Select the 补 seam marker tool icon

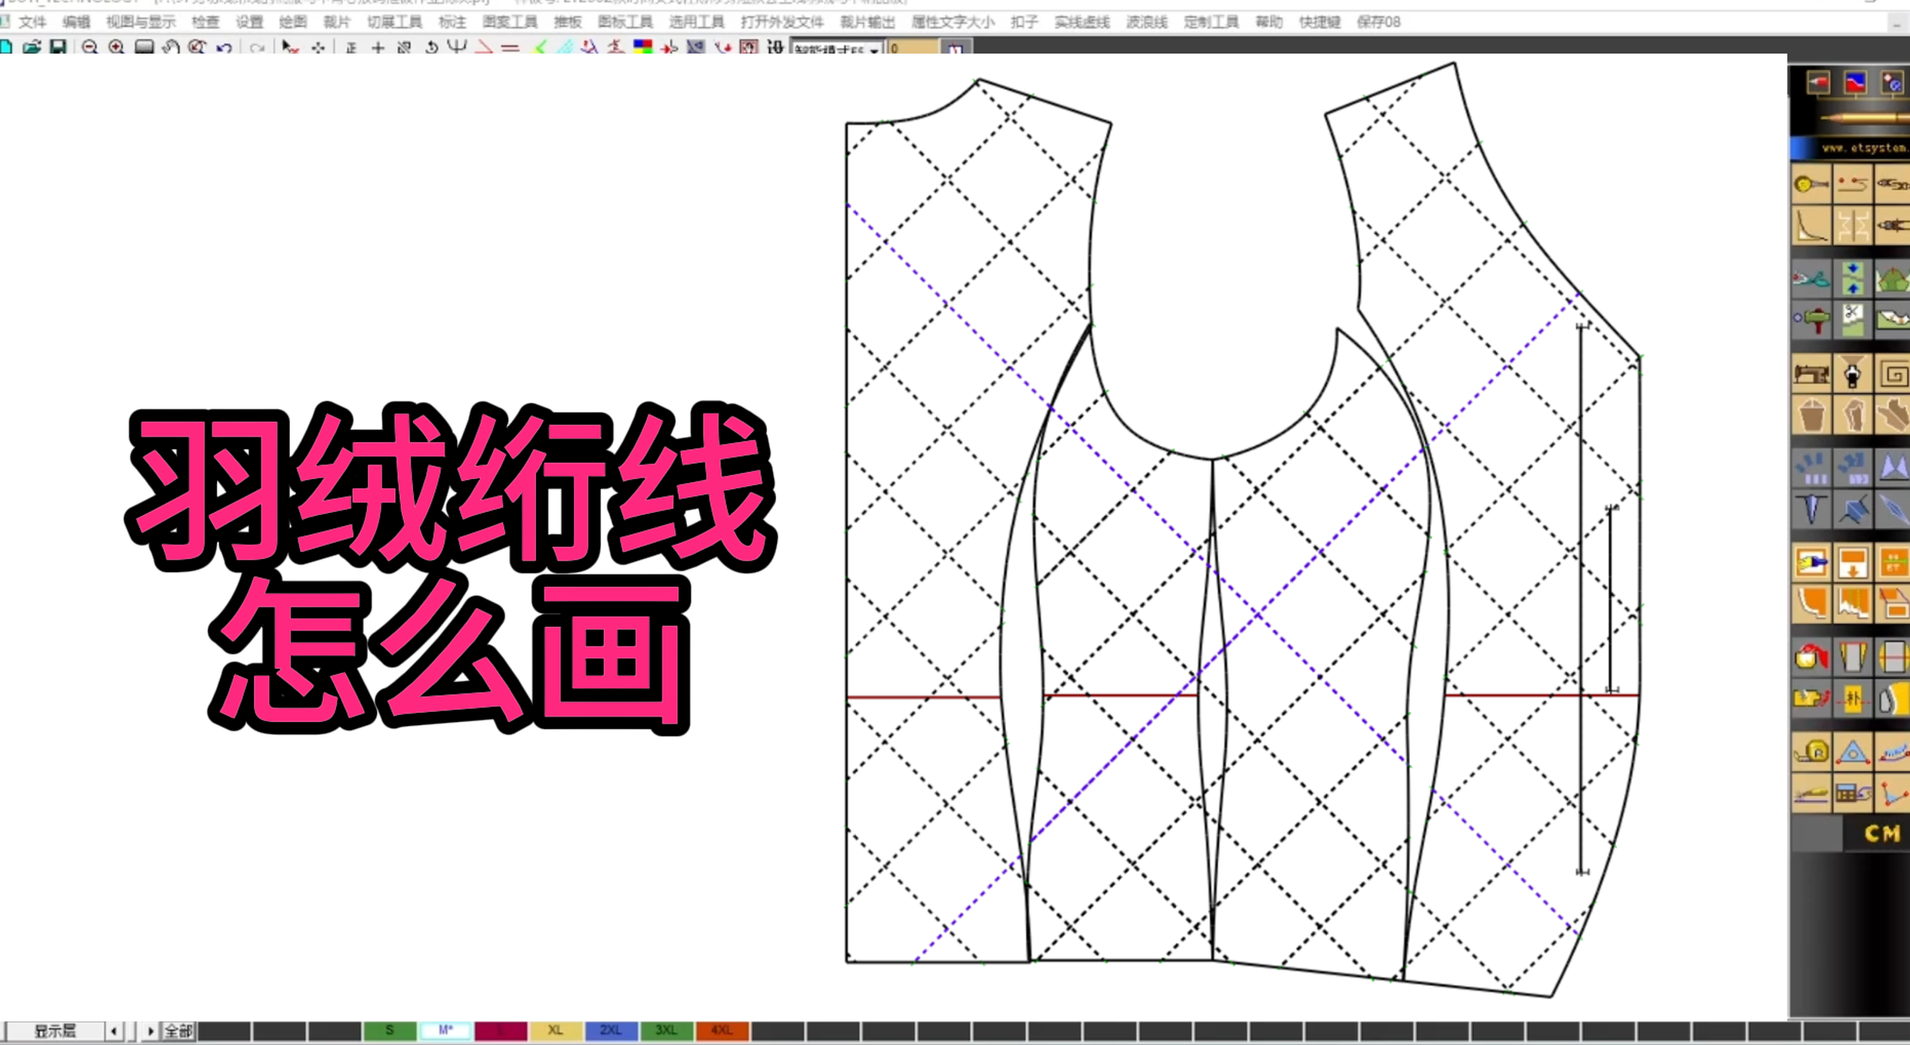(1852, 698)
